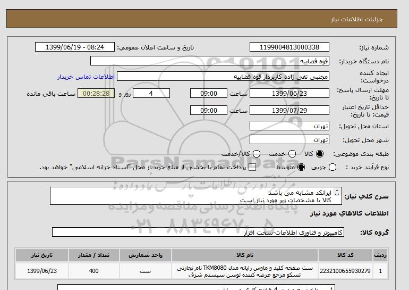Click the کد کالا column header
This screenshot has height=290, width=409.
point(345,255)
